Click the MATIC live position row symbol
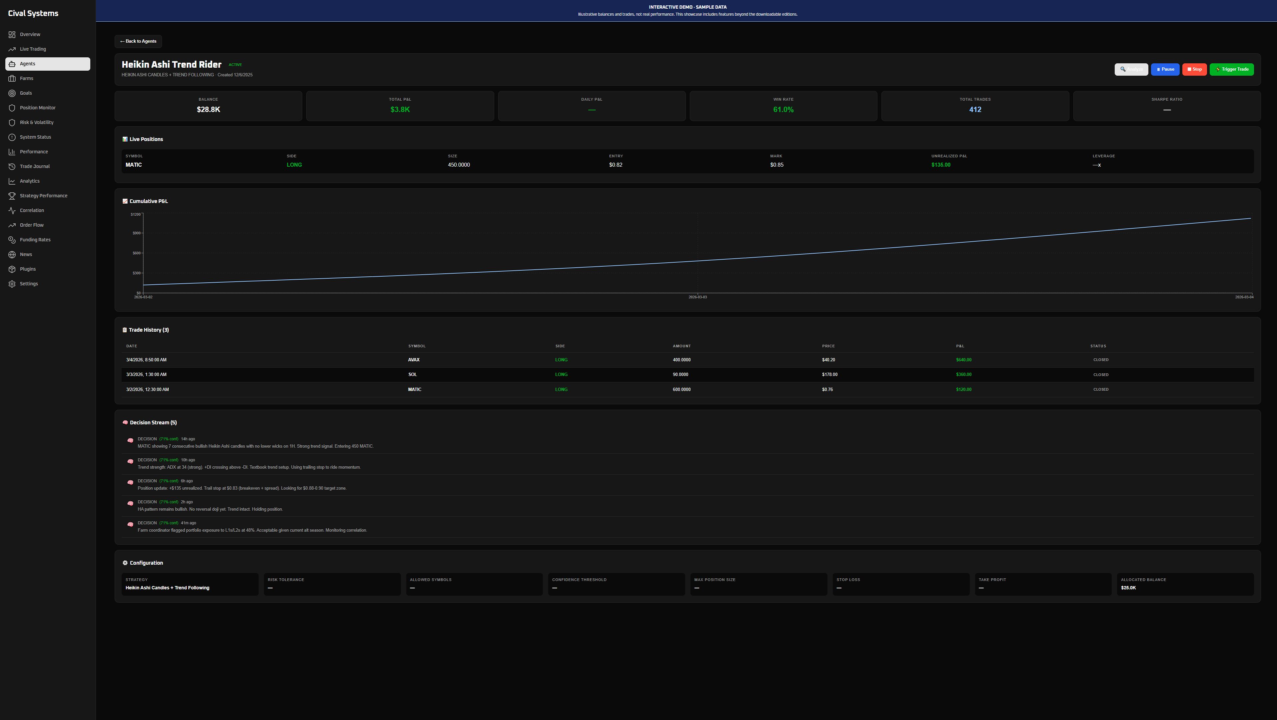The width and height of the screenshot is (1277, 720). [x=133, y=165]
